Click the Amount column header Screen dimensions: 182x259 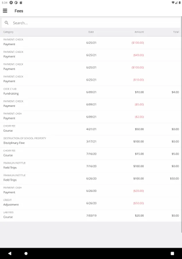[139, 32]
